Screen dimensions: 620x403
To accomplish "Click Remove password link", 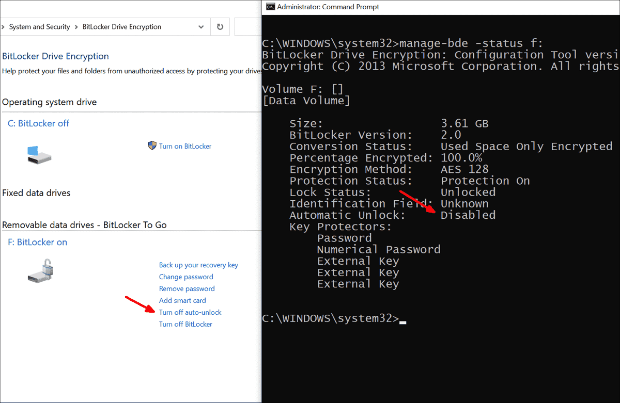I will click(x=187, y=288).
